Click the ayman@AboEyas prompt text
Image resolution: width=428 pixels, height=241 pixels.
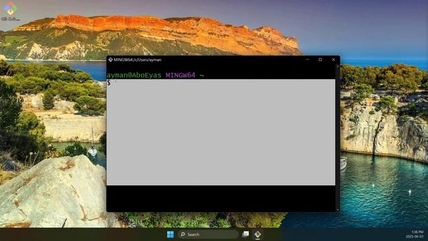[x=134, y=75]
